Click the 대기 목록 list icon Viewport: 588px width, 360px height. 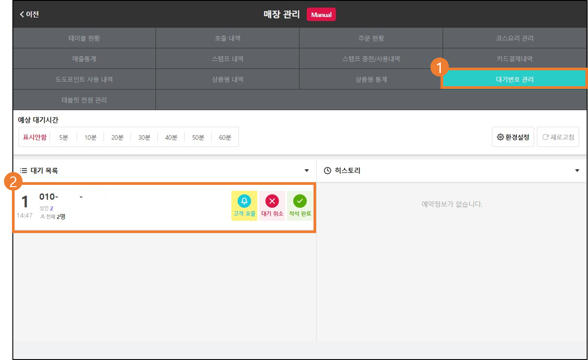click(24, 170)
